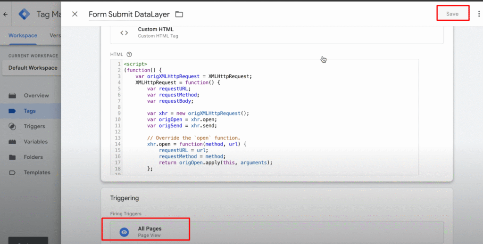
Task: Click the Custom HTML code brackets icon
Action: pos(124,33)
